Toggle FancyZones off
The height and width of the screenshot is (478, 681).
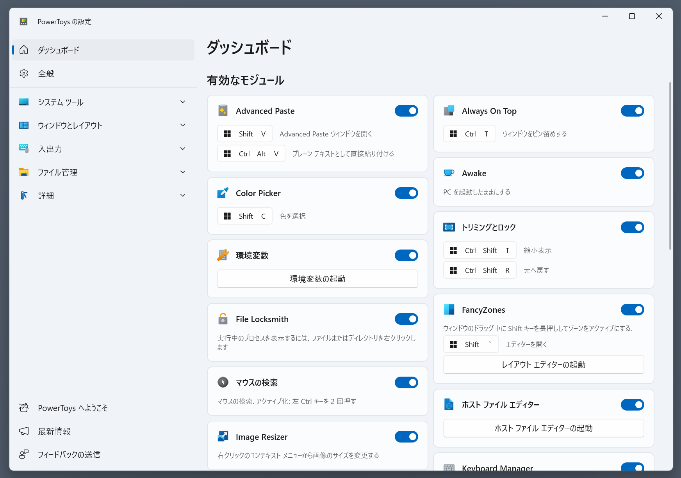click(632, 310)
